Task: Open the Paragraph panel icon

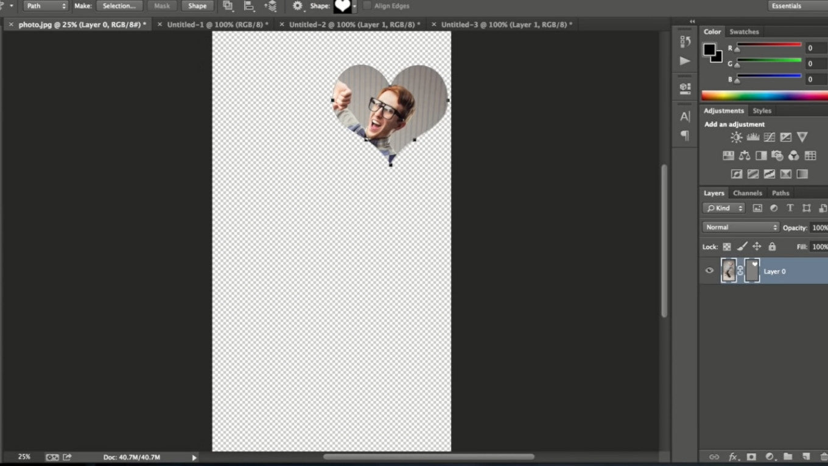Action: click(685, 136)
